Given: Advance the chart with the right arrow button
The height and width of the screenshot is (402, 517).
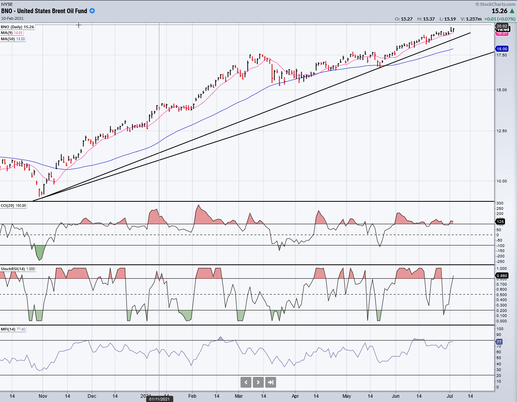Looking at the screenshot, I should tap(258, 382).
